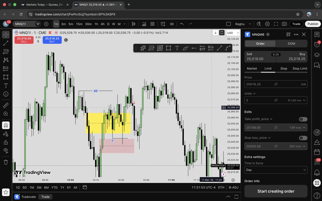Take a chart snapshot with the camera icon

(x=284, y=24)
